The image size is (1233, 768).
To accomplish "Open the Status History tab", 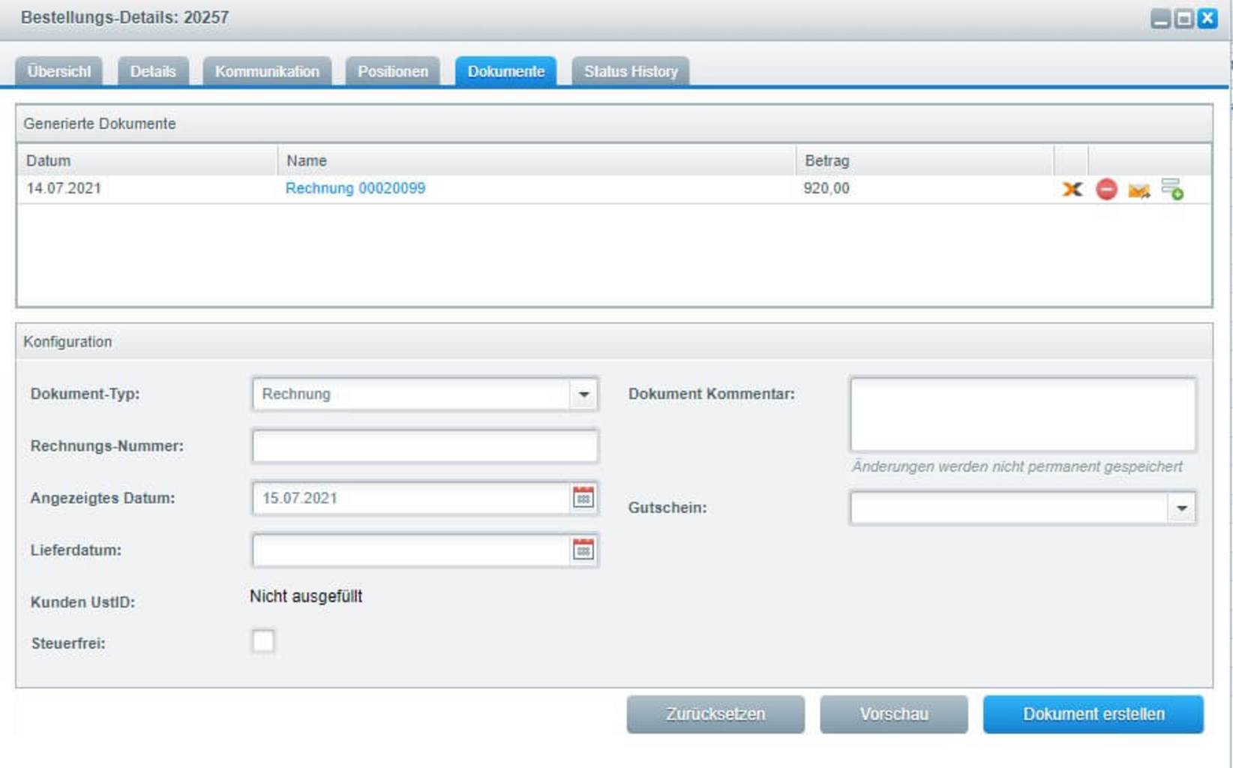I will click(x=630, y=72).
